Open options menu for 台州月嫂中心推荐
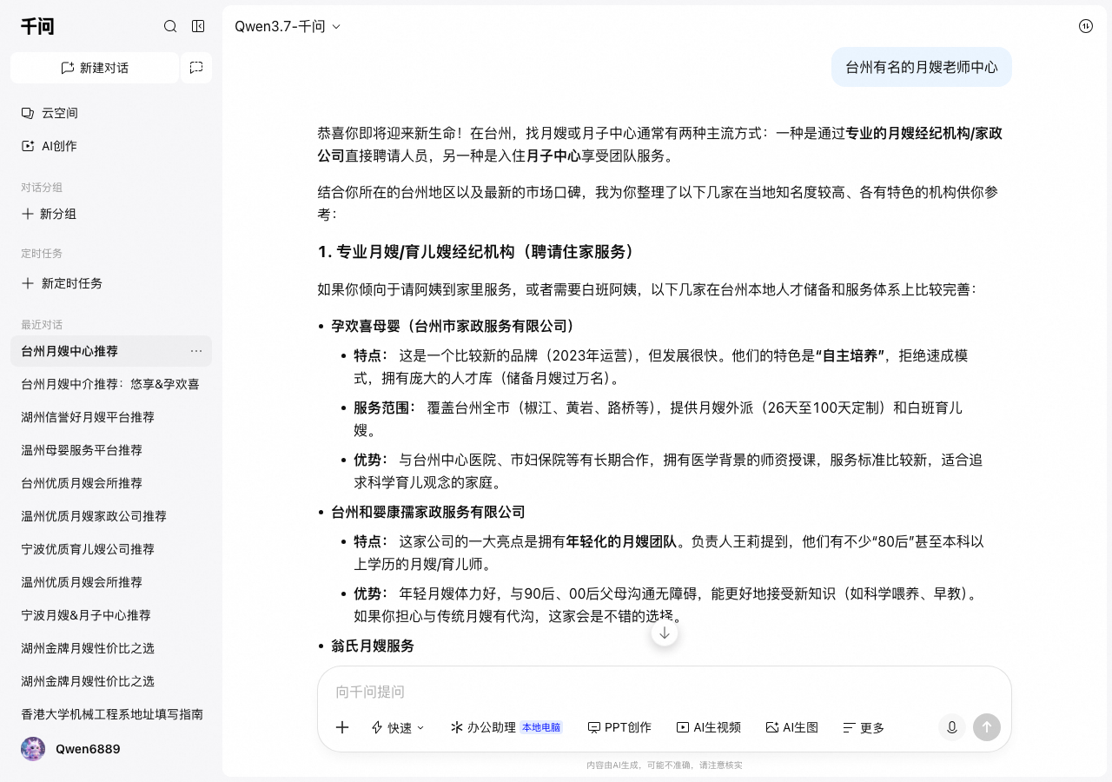 [x=196, y=351]
